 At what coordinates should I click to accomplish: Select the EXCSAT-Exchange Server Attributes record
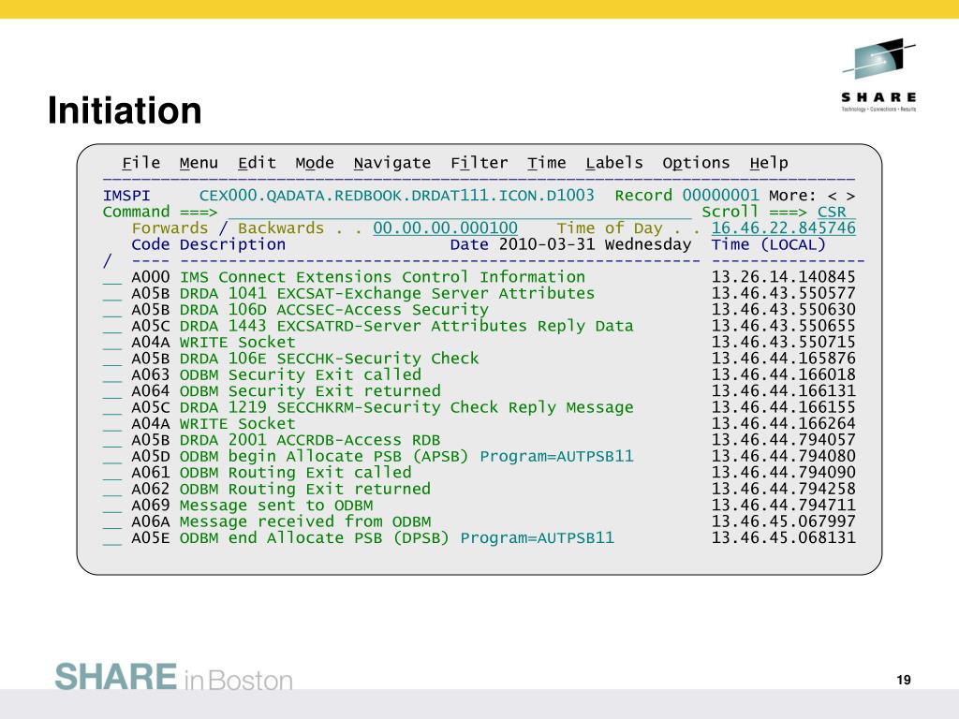coord(479,293)
